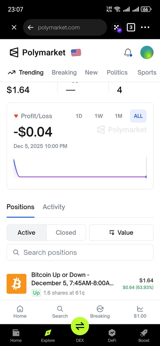The image size is (160, 346).
Task: Switch to the Closed positions filter
Action: click(66, 232)
